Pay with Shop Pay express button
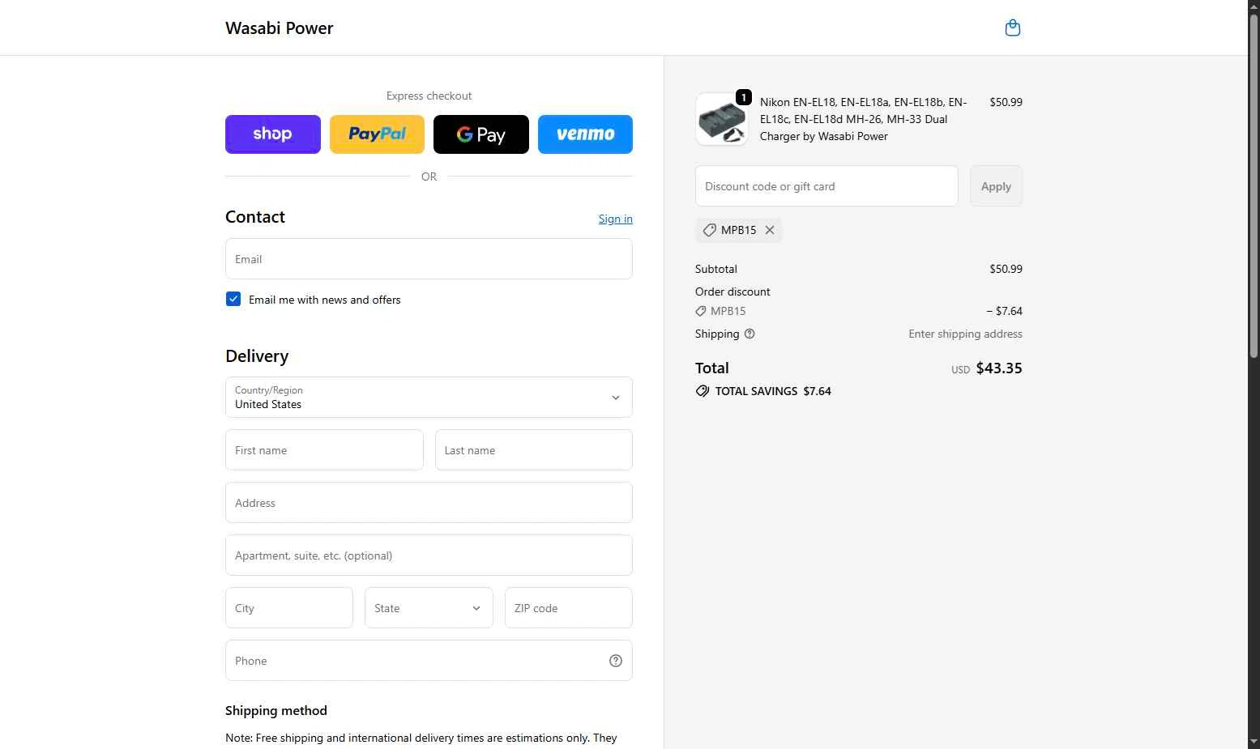The image size is (1260, 749). tap(273, 134)
